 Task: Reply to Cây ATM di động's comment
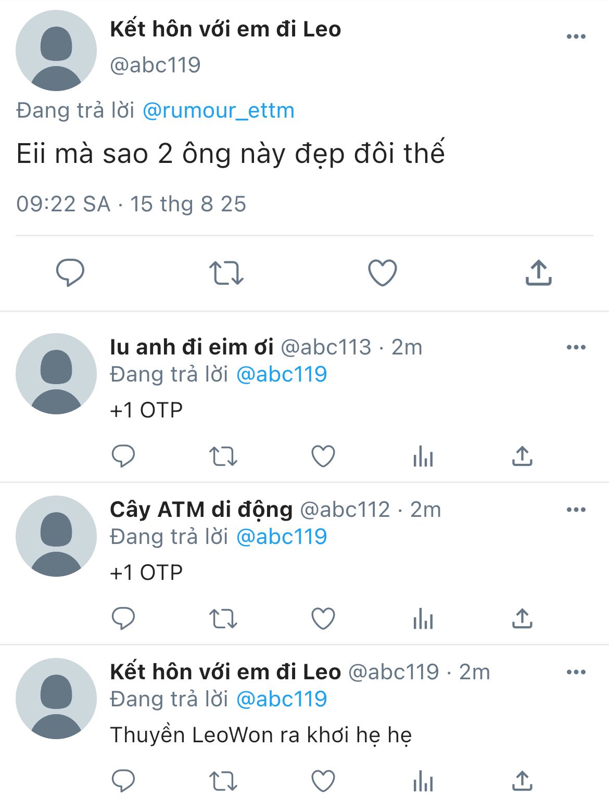click(123, 619)
